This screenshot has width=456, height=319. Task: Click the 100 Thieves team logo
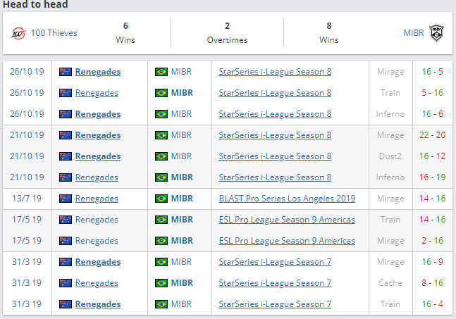(x=18, y=32)
